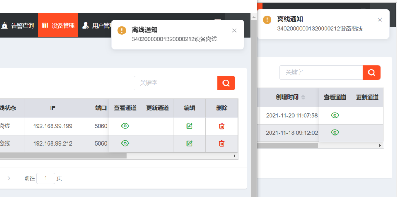Click the alarm icon beside 告警查询
Image resolution: width=397 pixels, height=197 pixels.
point(5,25)
